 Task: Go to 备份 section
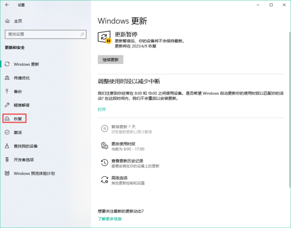point(18,91)
